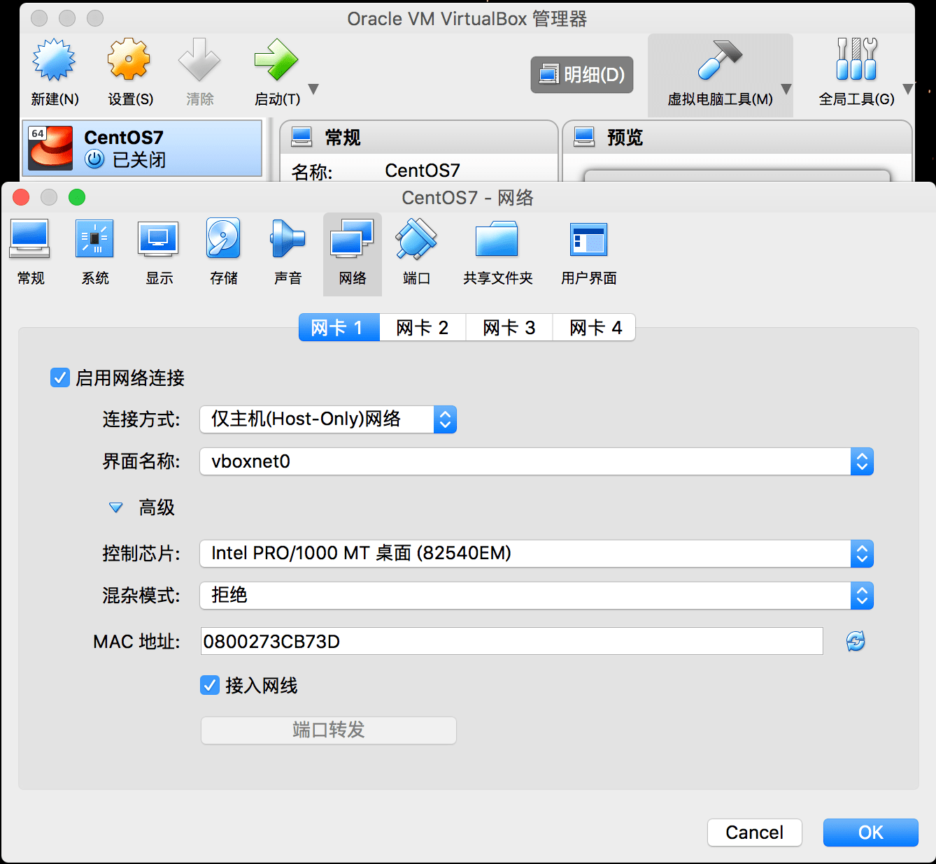Screen dimensions: 936x864
Task: Click the CentOS7 red hat OS icon
Action: coord(50,147)
